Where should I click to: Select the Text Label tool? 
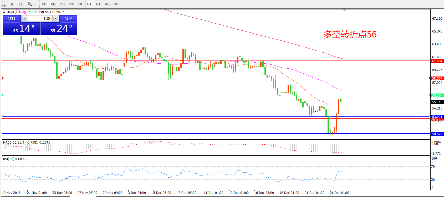pyautogui.click(x=21, y=4)
